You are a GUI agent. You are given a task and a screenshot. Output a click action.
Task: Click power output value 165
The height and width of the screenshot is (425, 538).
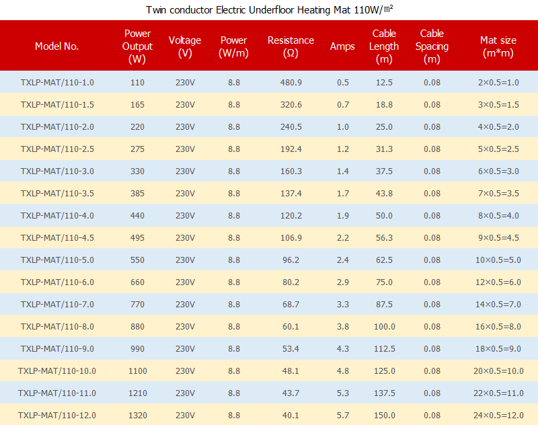pos(137,105)
